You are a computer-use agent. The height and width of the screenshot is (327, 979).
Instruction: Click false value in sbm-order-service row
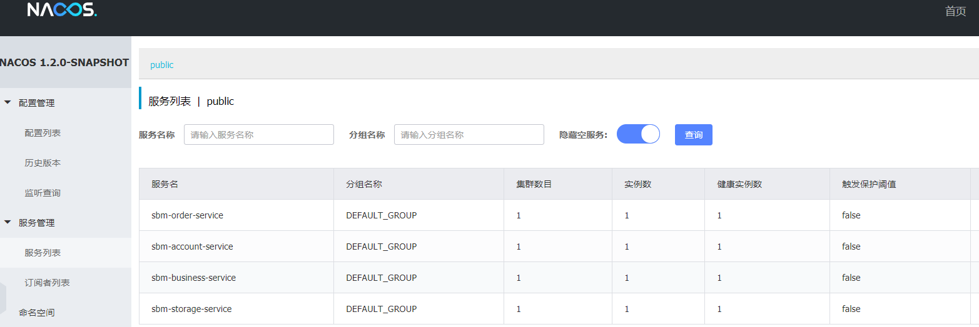click(851, 215)
